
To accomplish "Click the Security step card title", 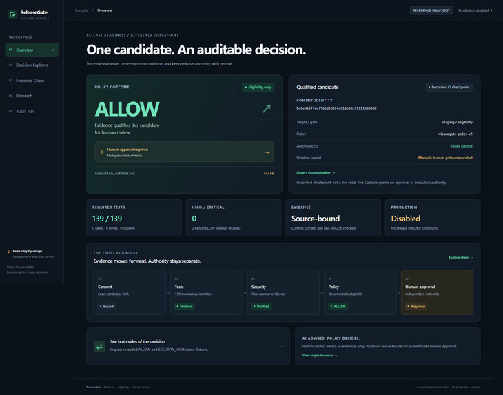I will tap(258, 287).
